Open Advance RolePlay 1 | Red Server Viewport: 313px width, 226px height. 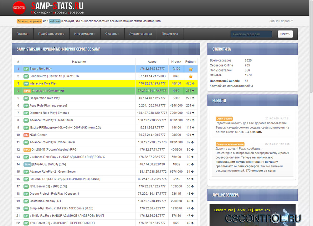click(x=51, y=120)
